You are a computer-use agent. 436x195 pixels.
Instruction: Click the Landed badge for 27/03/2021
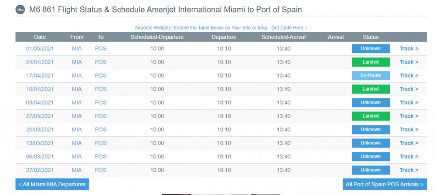click(371, 116)
